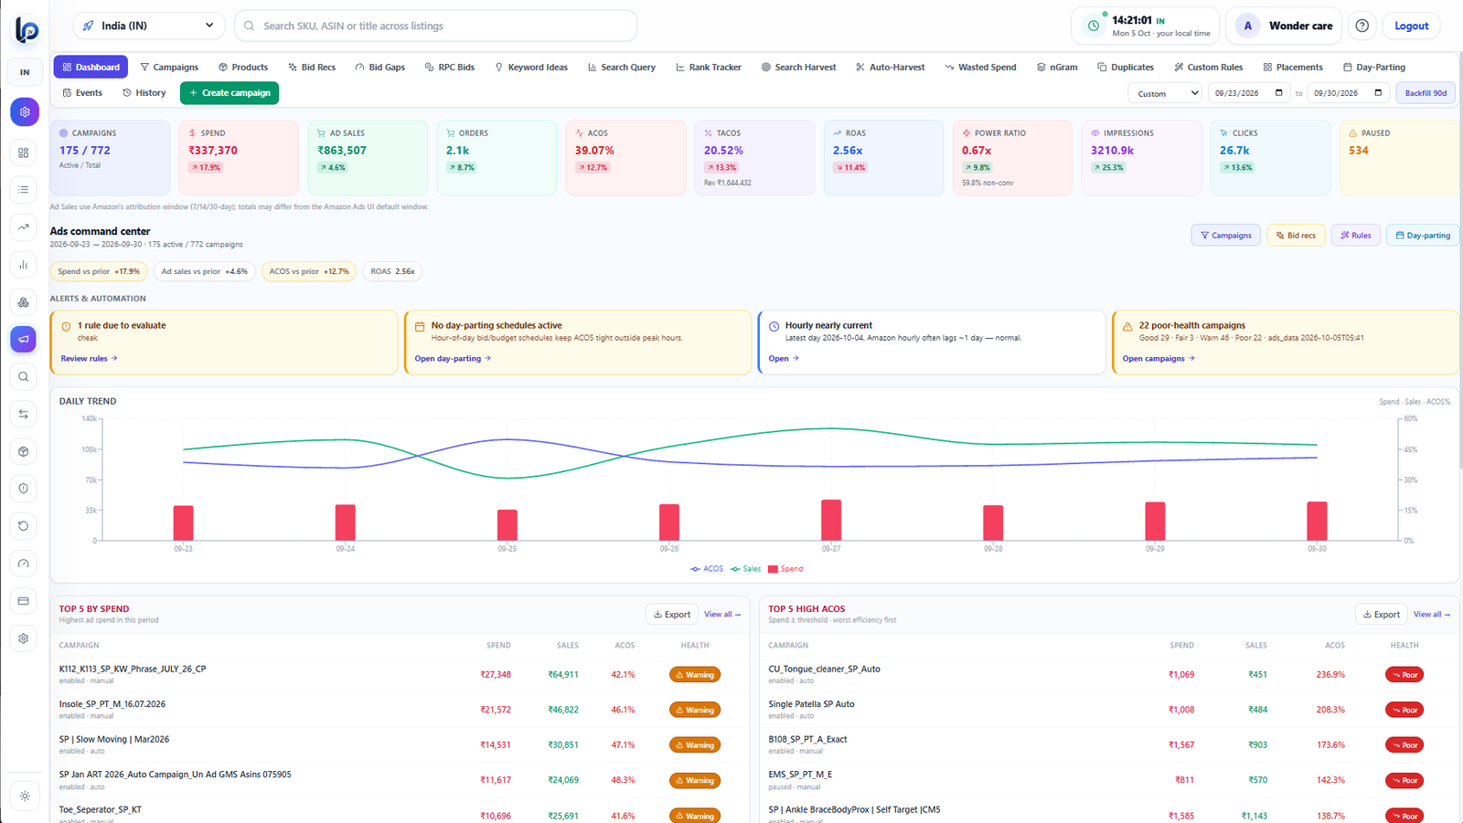This screenshot has height=823, width=1463.
Task: Open the India (IN) marketplace dropdown
Action: (x=149, y=26)
